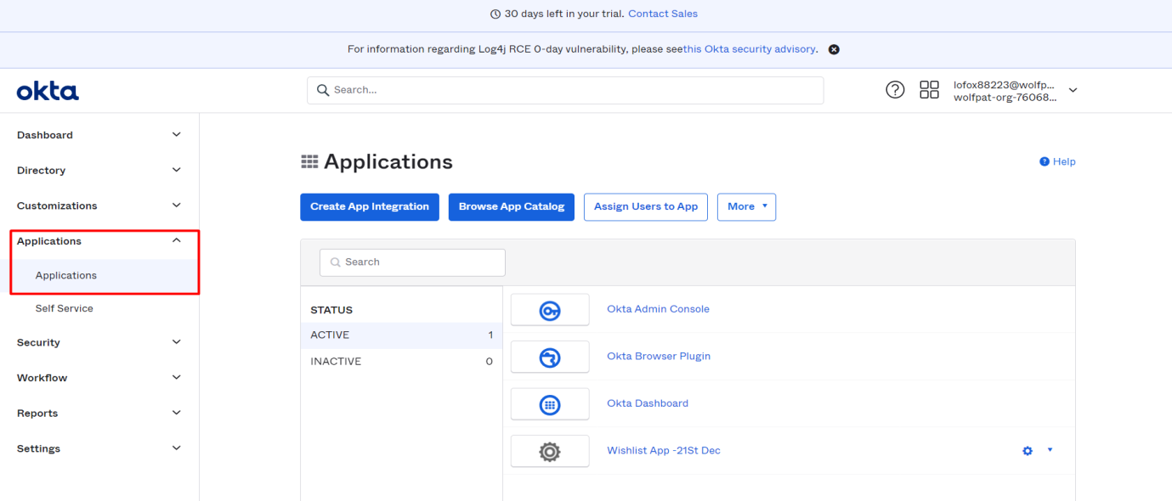Viewport: 1172px width, 501px height.
Task: Select Self Service in sidebar
Action: pyautogui.click(x=65, y=308)
